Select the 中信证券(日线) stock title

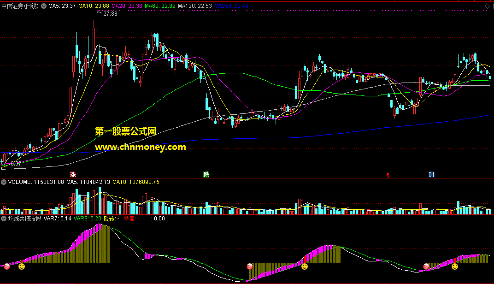[x=20, y=6]
